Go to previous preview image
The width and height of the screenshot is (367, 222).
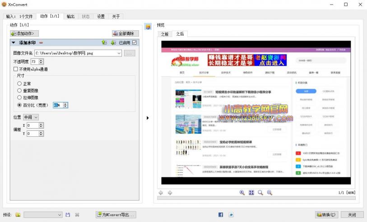pyautogui.click(x=161, y=193)
